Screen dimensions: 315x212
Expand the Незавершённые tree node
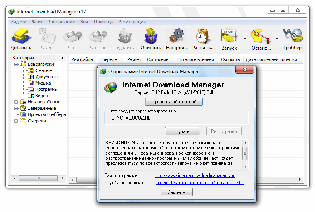point(16,102)
